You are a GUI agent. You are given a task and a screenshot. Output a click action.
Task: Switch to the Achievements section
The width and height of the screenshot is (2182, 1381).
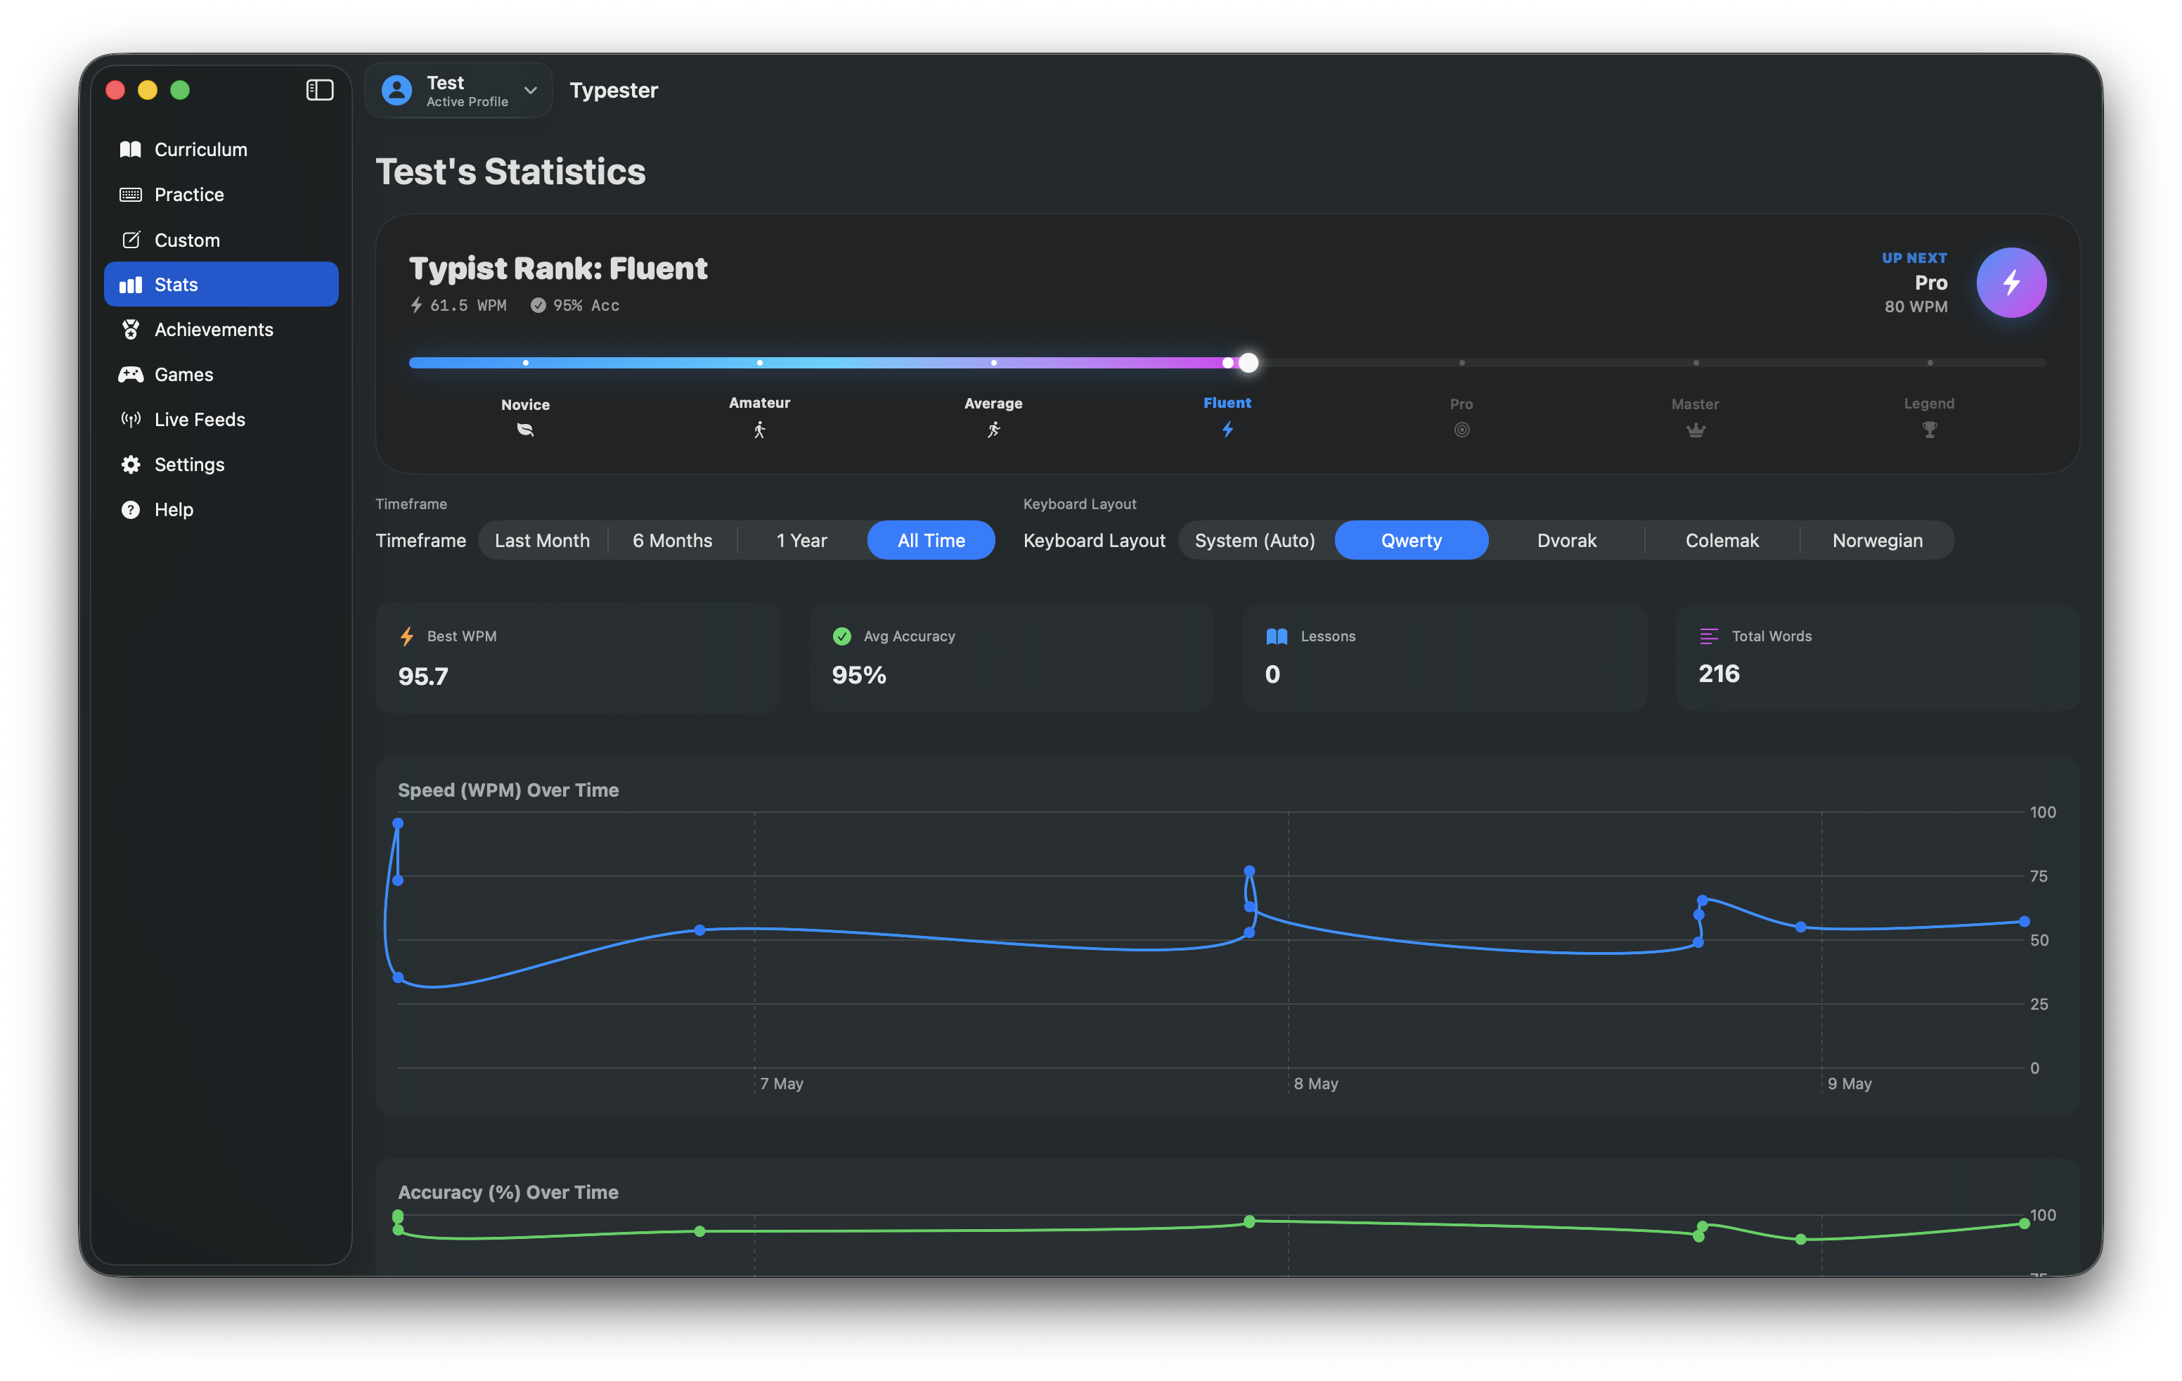221,329
